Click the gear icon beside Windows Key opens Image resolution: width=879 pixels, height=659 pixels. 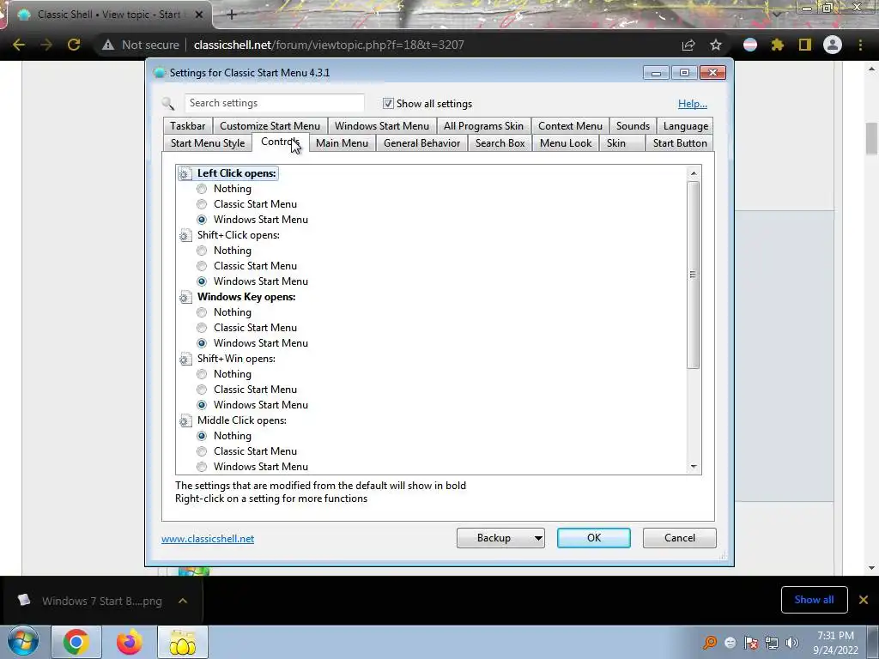(x=185, y=297)
